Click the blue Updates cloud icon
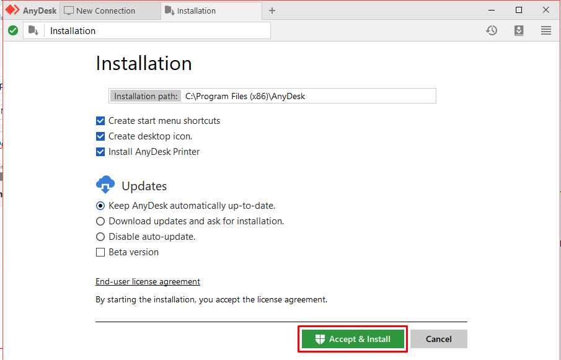The image size is (561, 360). [x=105, y=185]
